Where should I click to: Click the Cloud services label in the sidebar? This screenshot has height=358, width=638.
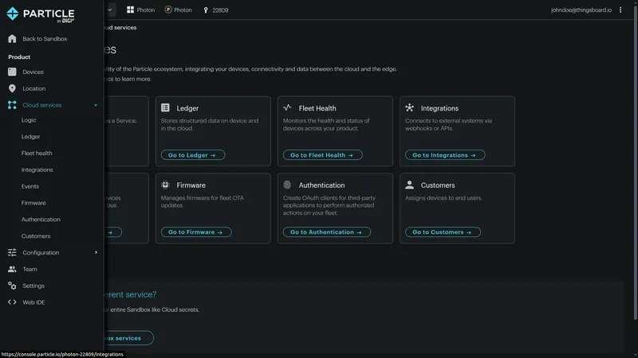tap(42, 105)
